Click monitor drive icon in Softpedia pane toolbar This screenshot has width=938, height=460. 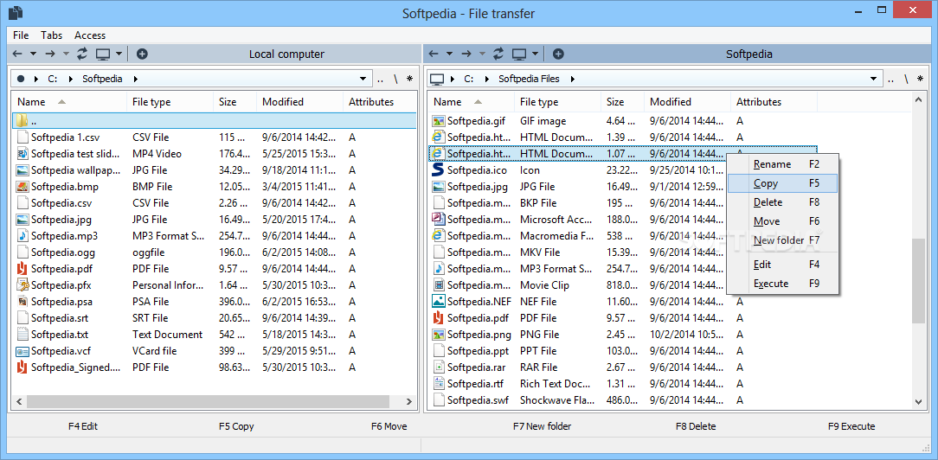click(x=519, y=54)
